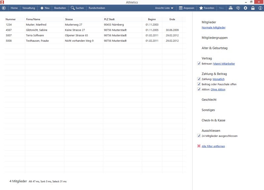Viewport: 264px width, 190px height.
Task: Open the speech bubble message icon
Action: point(238,8)
